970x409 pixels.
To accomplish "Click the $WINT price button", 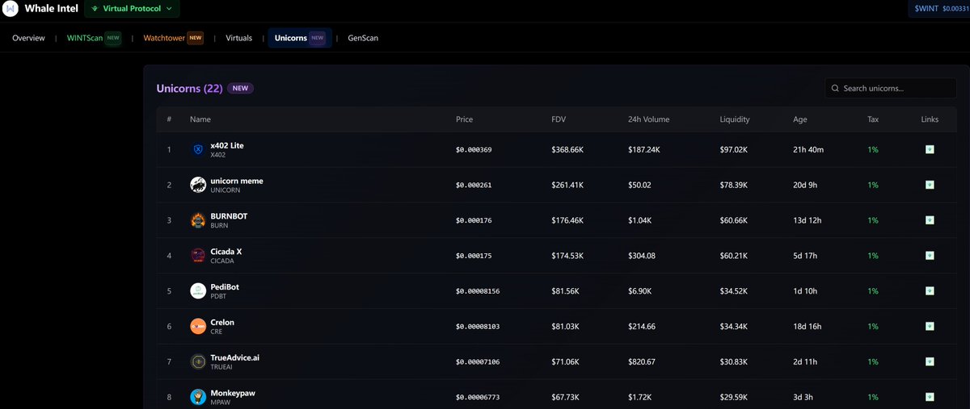I will [938, 8].
